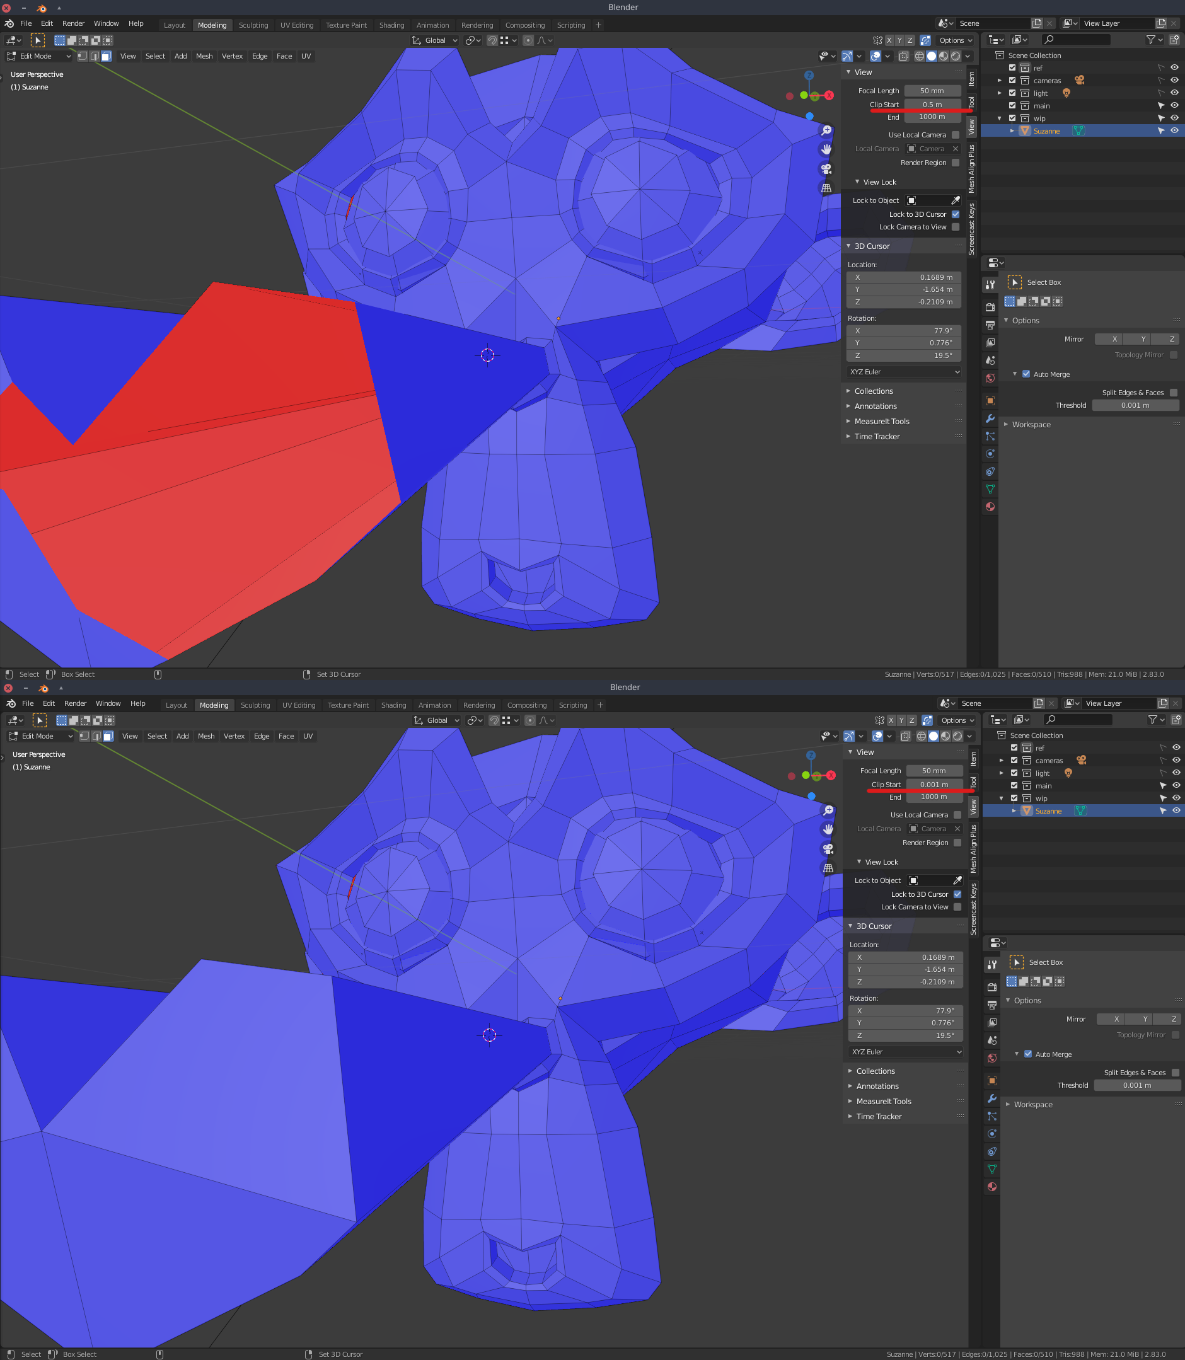Click Focal Length 50 mm field in upper window
The height and width of the screenshot is (1360, 1185).
pos(932,91)
